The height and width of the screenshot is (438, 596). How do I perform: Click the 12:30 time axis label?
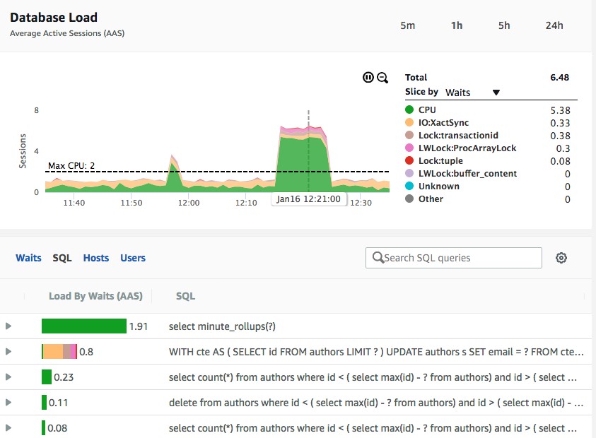coord(361,203)
